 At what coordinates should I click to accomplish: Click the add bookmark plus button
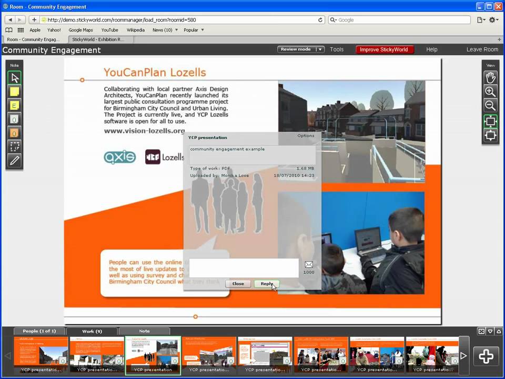tap(34, 20)
